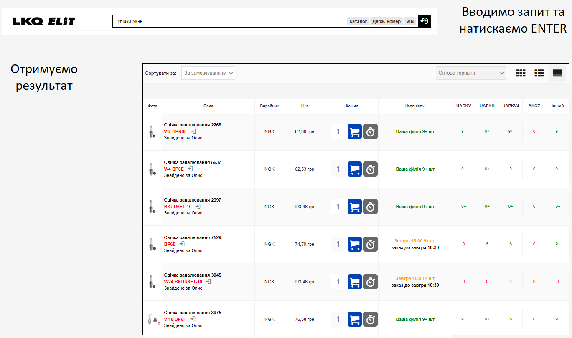Switch to list view with thumbnails
Image resolution: width=572 pixels, height=338 pixels.
pyautogui.click(x=539, y=73)
